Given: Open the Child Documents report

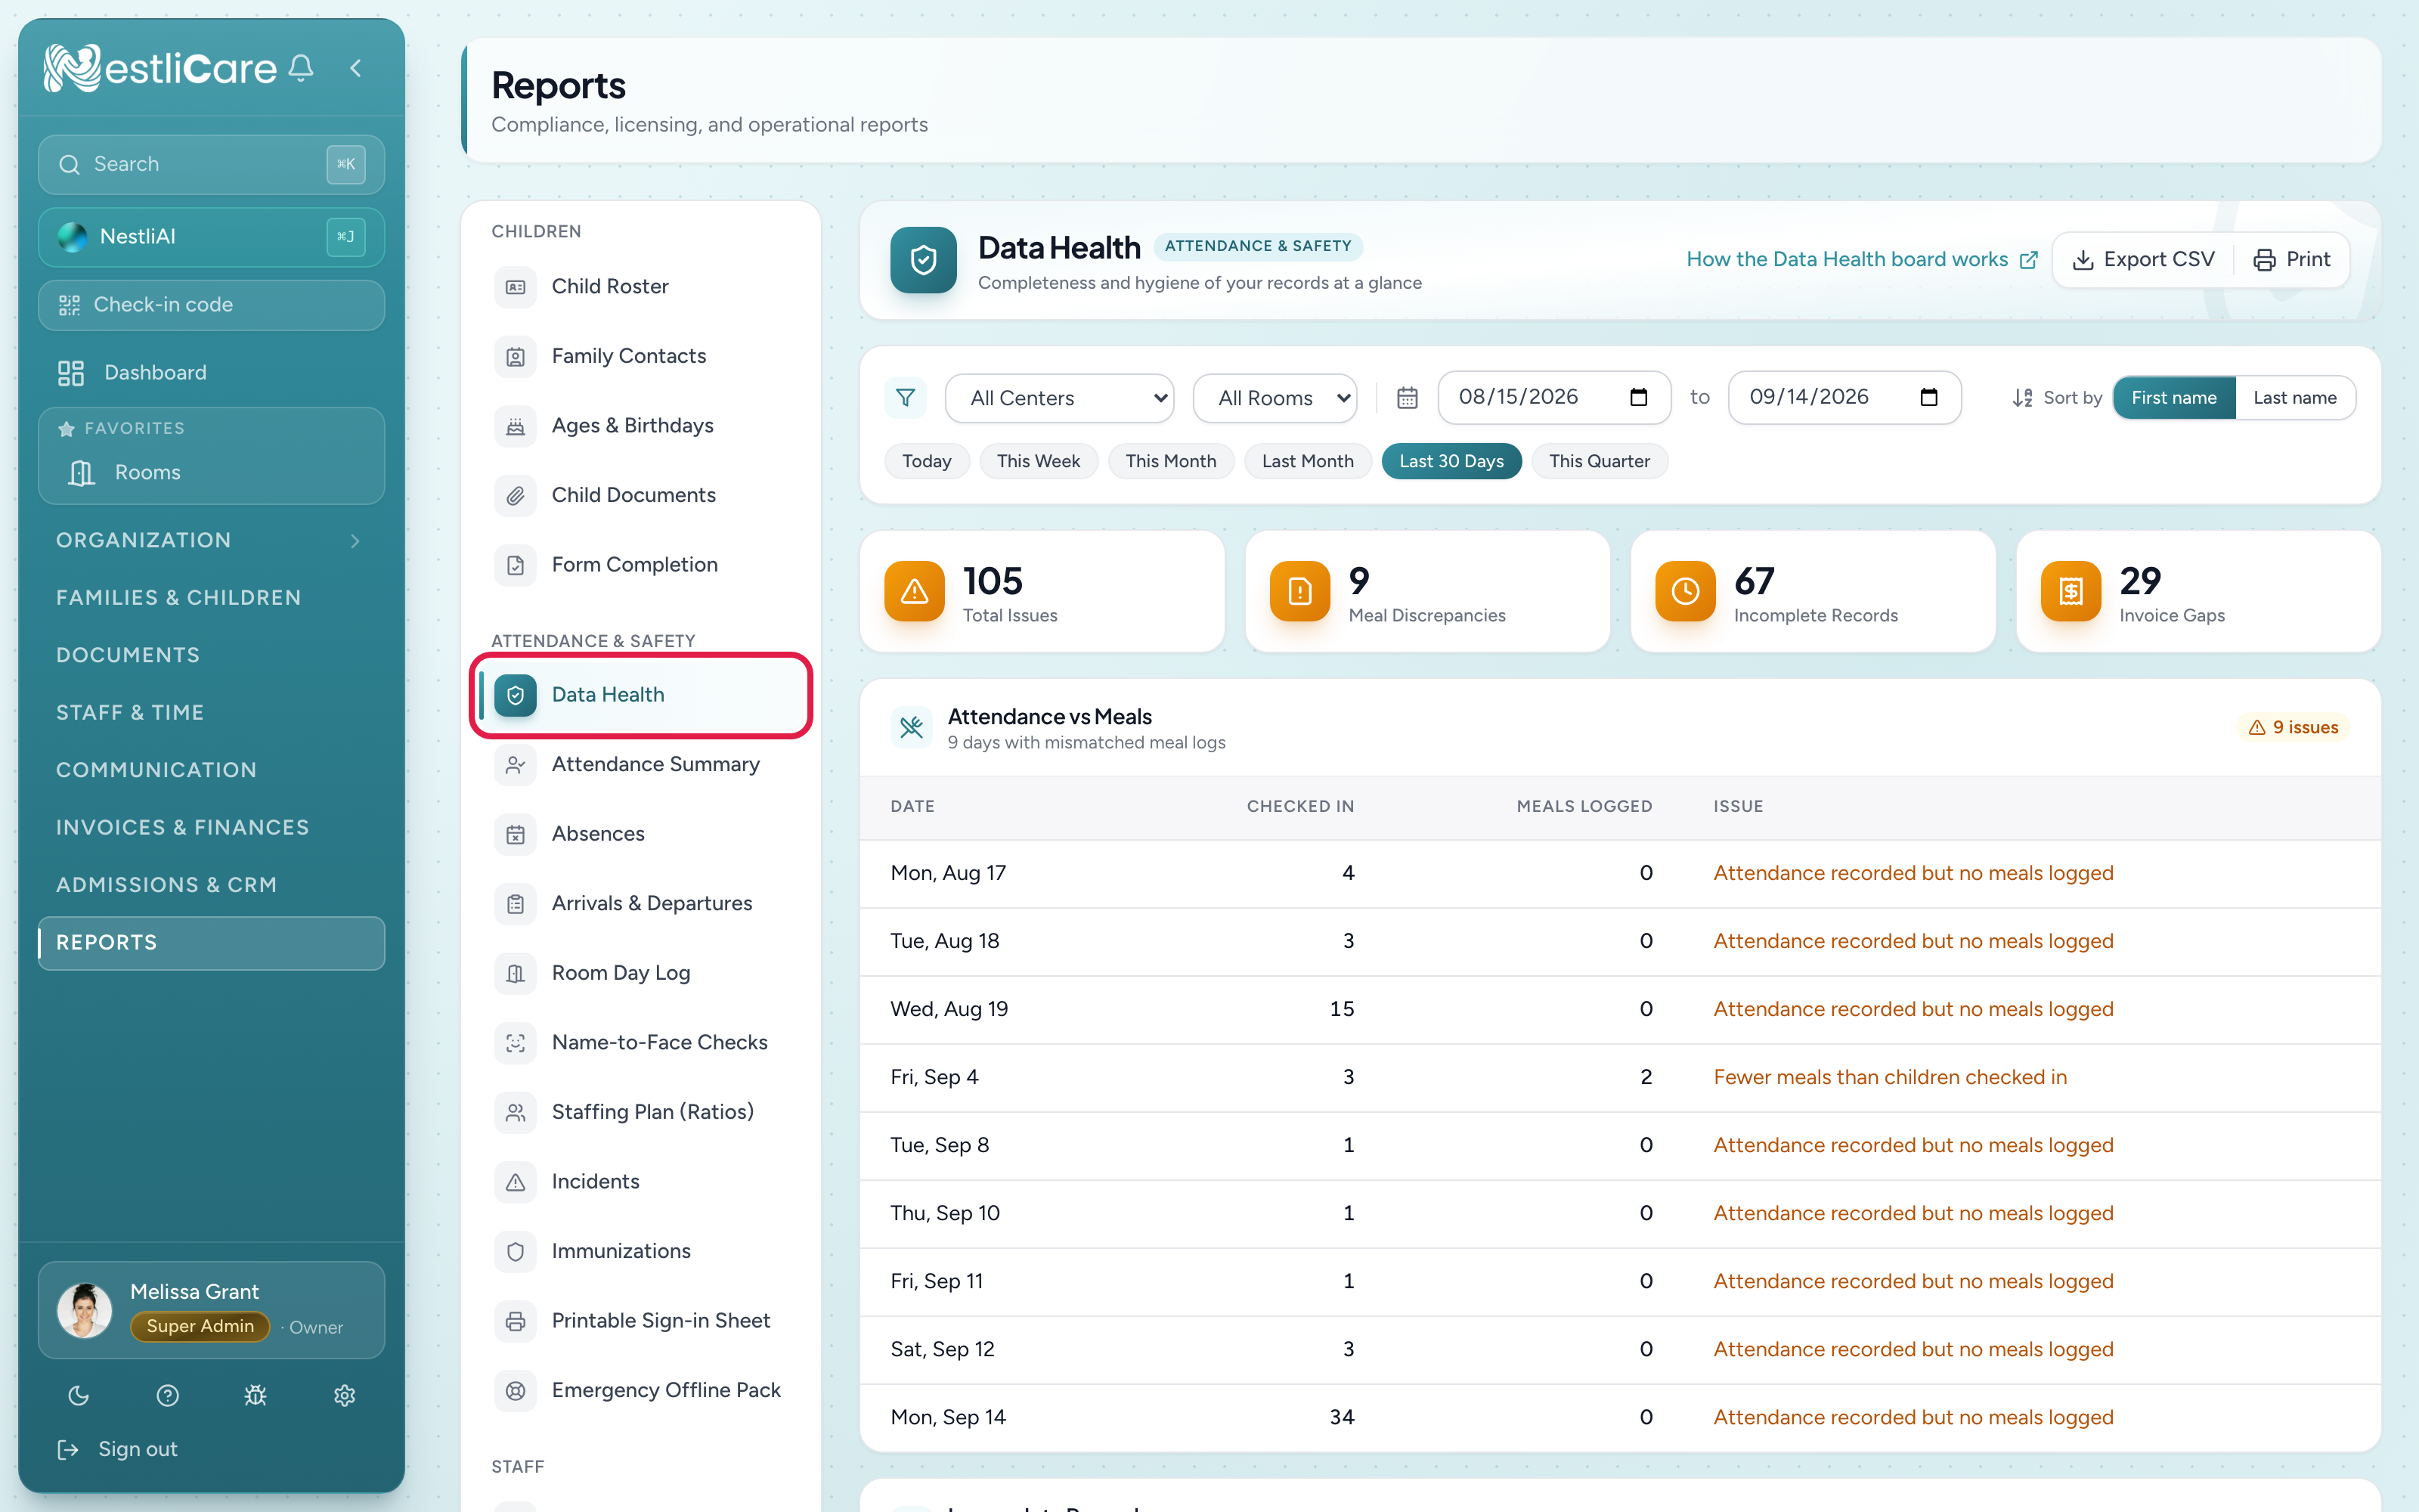Looking at the screenshot, I should (x=641, y=495).
